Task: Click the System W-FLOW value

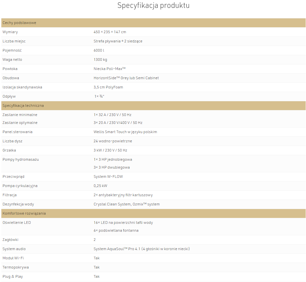Action: 108,176
